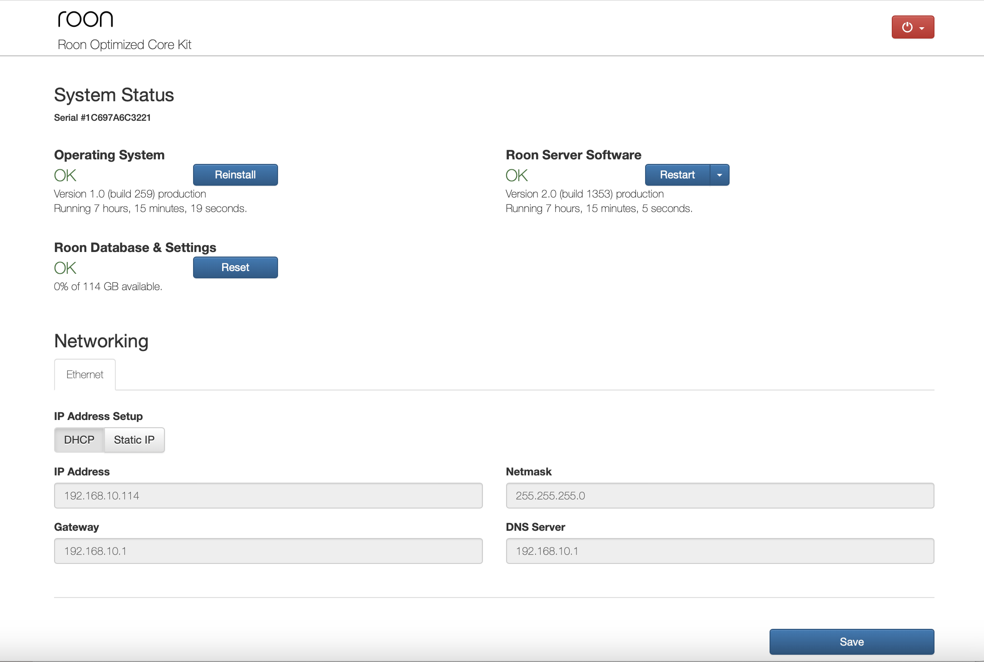984x662 pixels.
Task: Switch IP address setup to Static IP
Action: [134, 440]
